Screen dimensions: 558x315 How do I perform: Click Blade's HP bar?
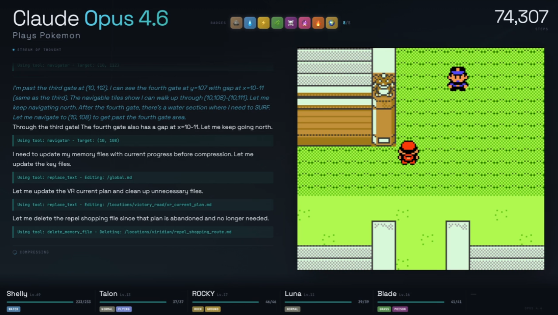click(x=411, y=302)
